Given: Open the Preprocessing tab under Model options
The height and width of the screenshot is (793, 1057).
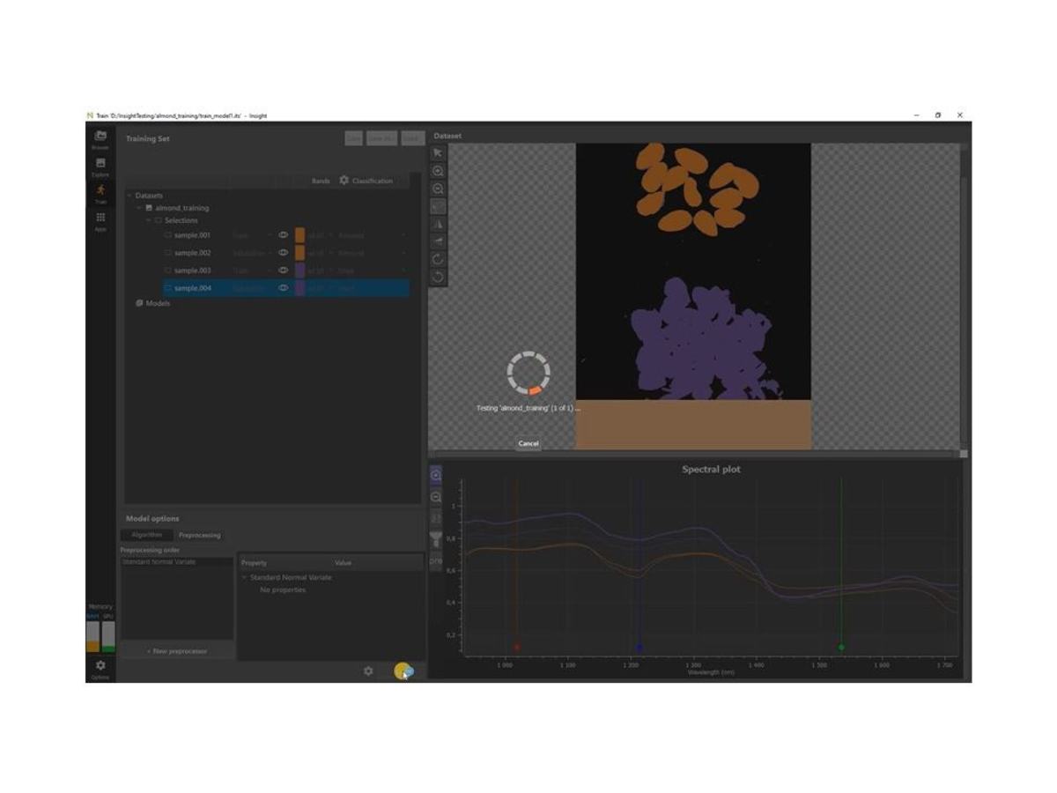Looking at the screenshot, I should (198, 535).
